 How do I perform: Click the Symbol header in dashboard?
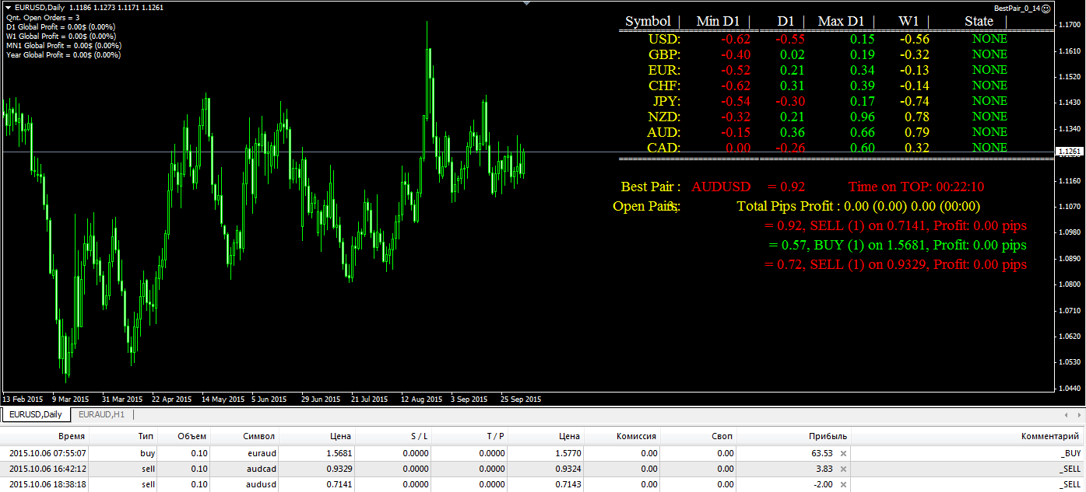click(x=648, y=21)
